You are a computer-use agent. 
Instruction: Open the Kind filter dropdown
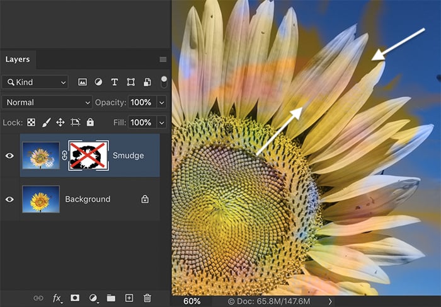35,82
